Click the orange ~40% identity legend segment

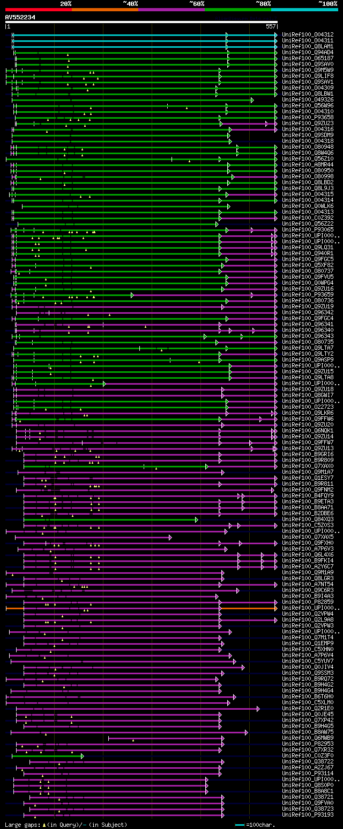tap(105, 10)
